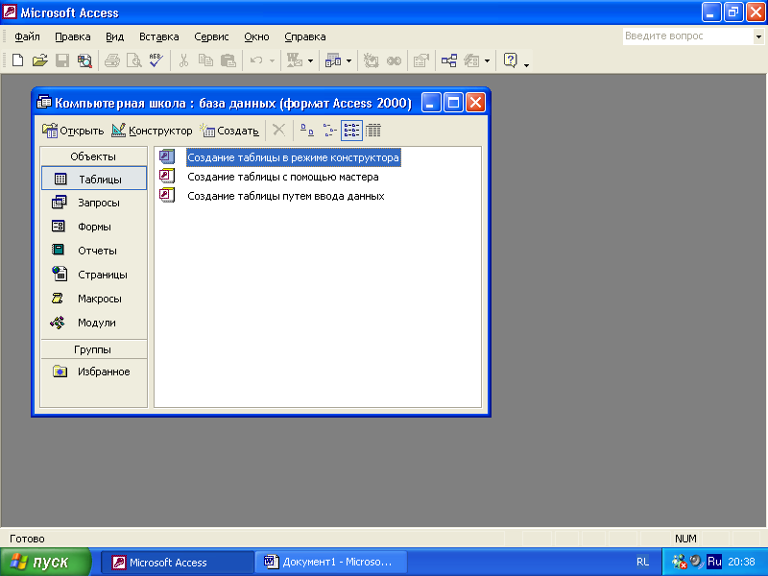Open the Правка menu
This screenshot has height=576, width=768.
coord(73,36)
